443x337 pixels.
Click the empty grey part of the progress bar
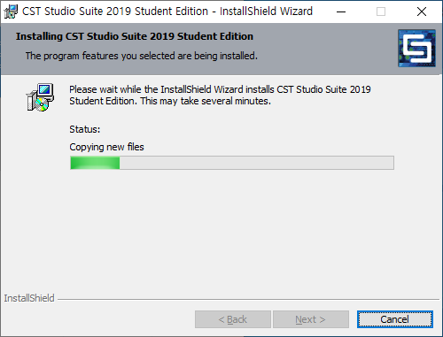point(256,163)
